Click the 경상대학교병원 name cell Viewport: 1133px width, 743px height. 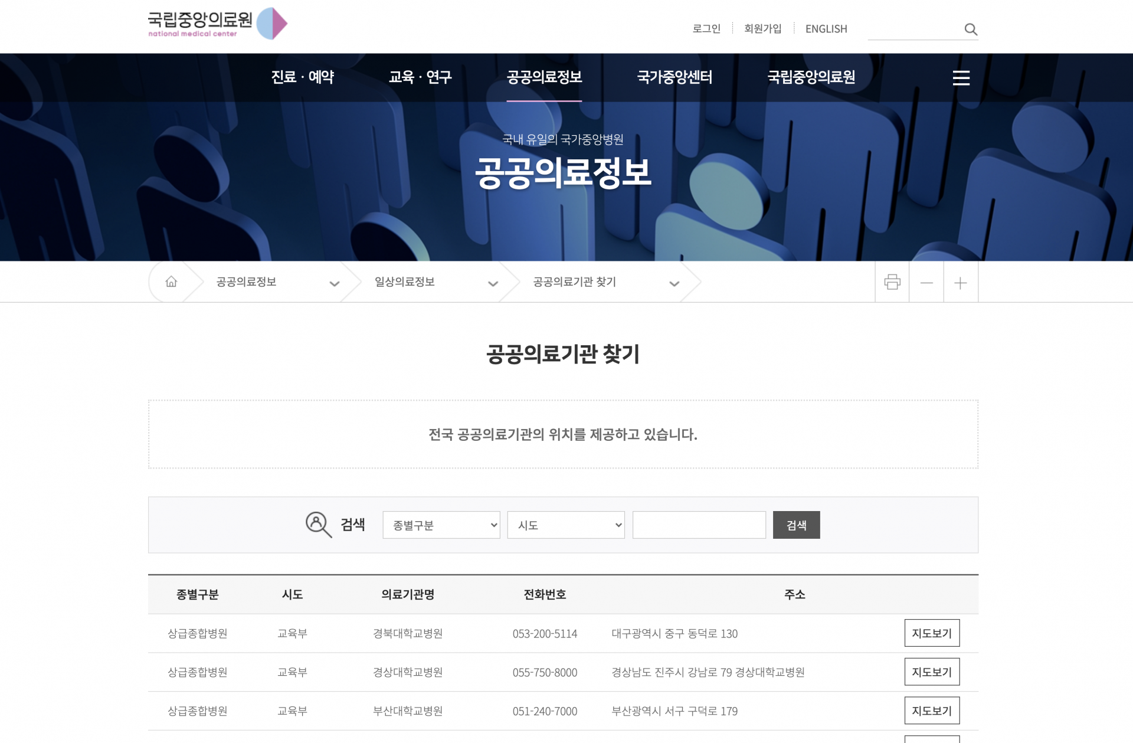[x=408, y=672]
